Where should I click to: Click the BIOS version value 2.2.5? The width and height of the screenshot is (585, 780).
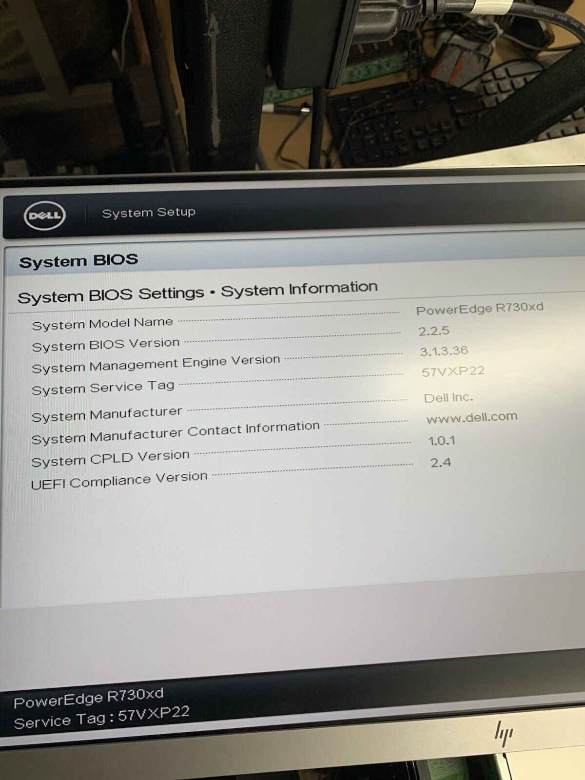coord(433,331)
